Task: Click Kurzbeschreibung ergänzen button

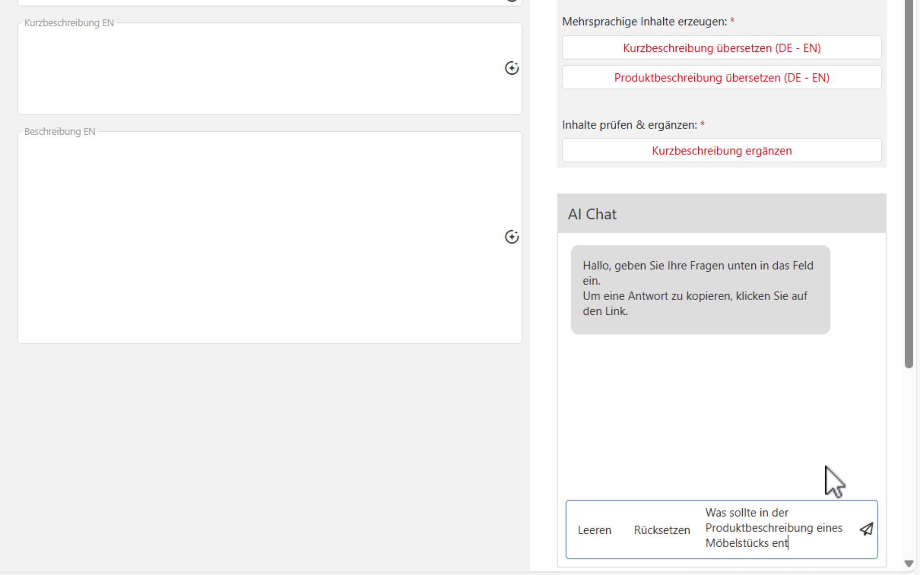Action: 721,150
